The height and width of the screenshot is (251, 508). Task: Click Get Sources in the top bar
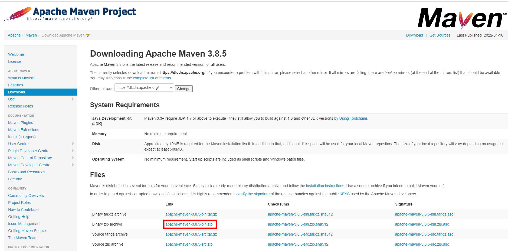tap(440, 35)
